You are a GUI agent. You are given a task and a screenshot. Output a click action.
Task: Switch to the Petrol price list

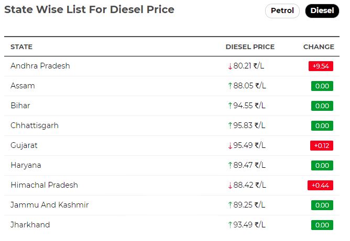click(282, 10)
